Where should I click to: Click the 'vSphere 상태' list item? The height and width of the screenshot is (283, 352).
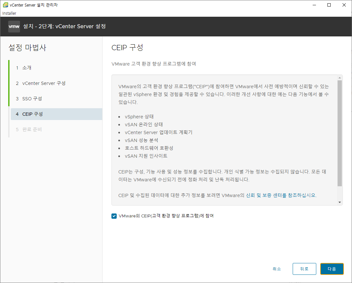click(139, 117)
